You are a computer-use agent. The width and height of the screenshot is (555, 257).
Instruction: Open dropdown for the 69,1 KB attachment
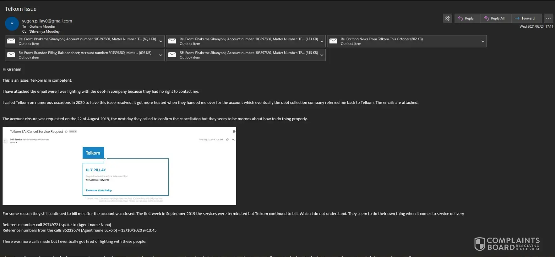click(161, 41)
